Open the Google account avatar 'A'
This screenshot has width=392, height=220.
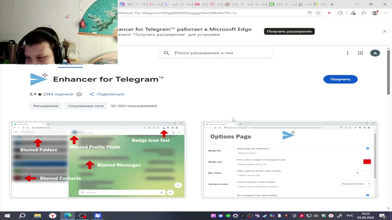(375, 53)
